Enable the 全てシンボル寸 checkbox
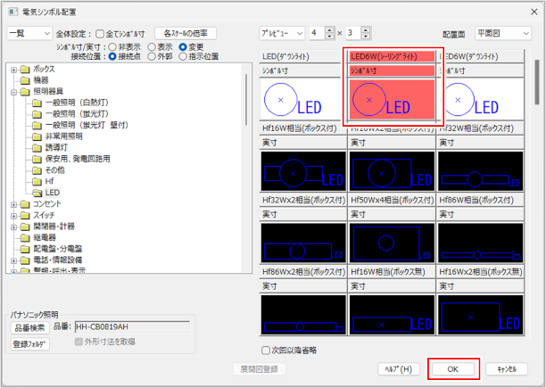The width and height of the screenshot is (546, 388). click(x=100, y=33)
